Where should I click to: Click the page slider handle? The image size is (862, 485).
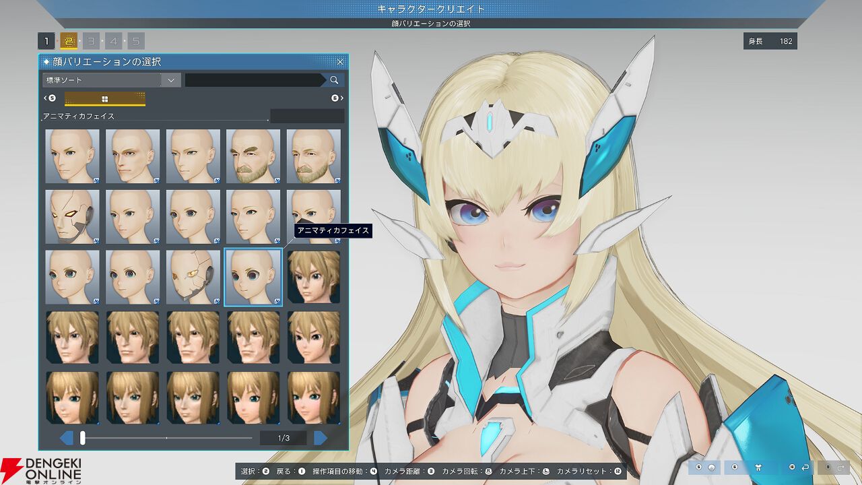[x=83, y=439]
